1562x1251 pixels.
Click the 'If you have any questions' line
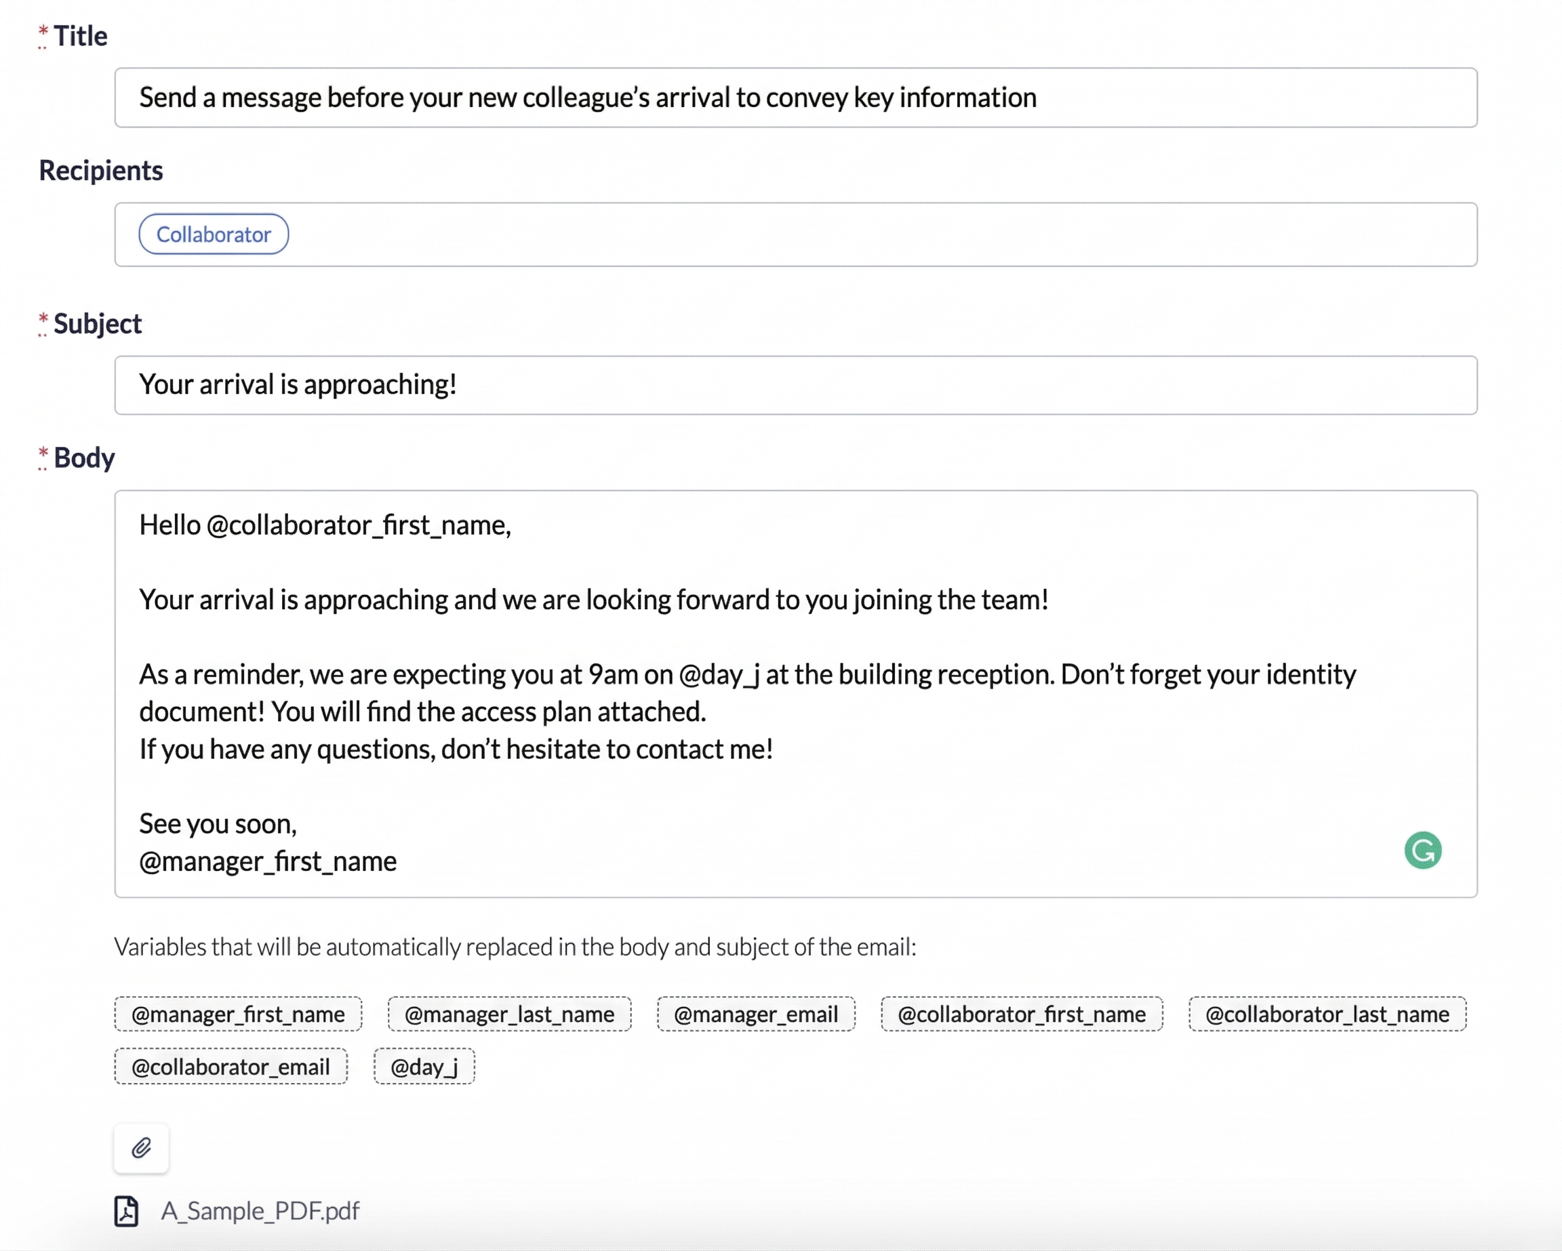(x=456, y=750)
